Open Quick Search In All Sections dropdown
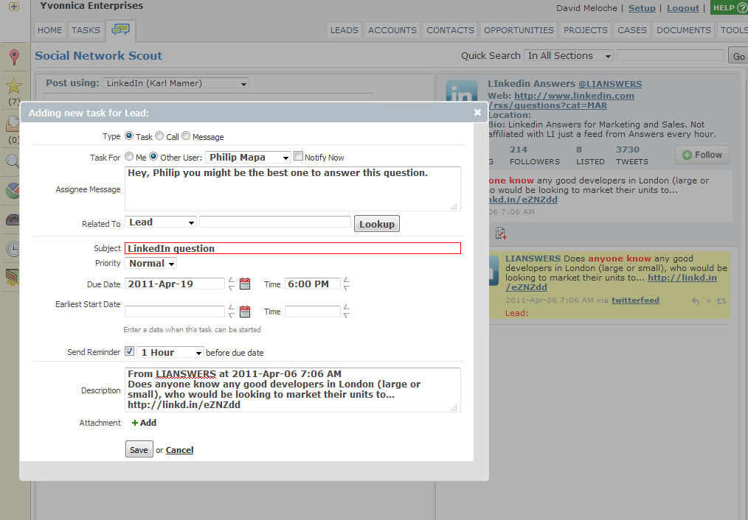The width and height of the screenshot is (748, 520). 569,56
